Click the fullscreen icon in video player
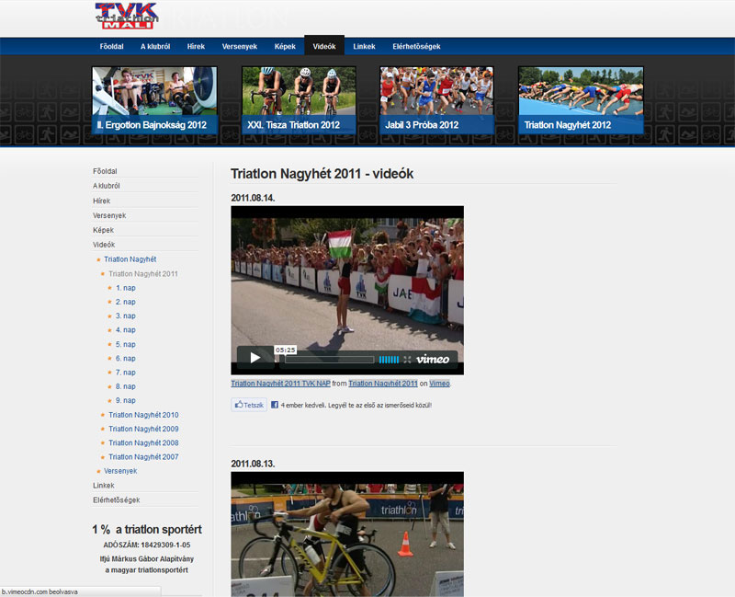This screenshot has width=735, height=597. coord(407,360)
